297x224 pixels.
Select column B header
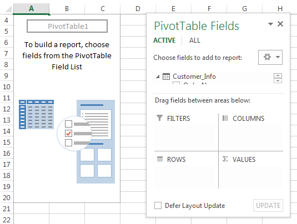[x=67, y=8]
